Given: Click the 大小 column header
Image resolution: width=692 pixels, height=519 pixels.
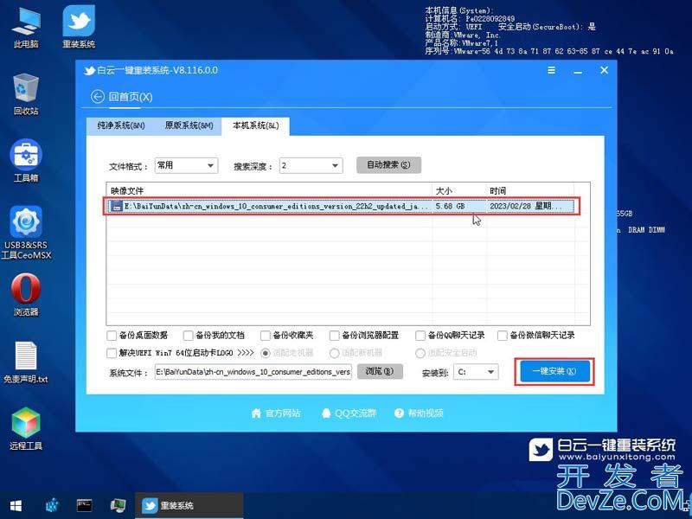Looking at the screenshot, I should pyautogui.click(x=459, y=190).
